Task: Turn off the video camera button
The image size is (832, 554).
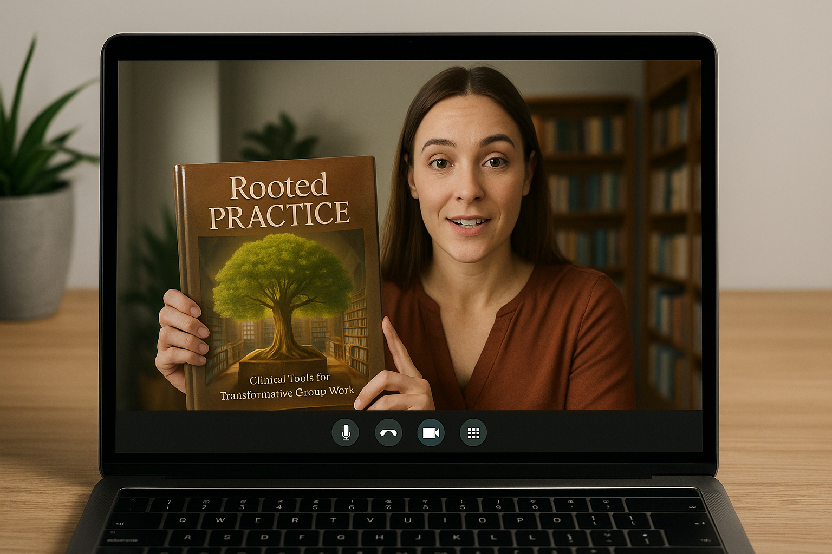Action: [431, 433]
